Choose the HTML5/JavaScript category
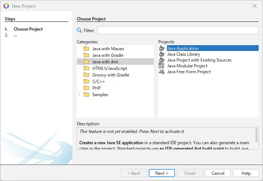Image resolution: width=263 pixels, height=181 pixels. [109, 68]
